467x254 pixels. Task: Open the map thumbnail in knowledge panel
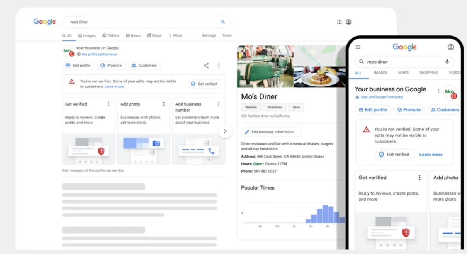coord(320,56)
